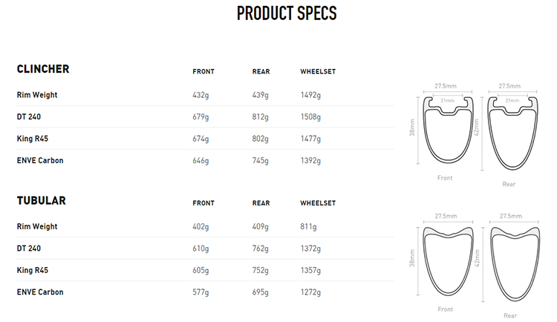Select the PRODUCT SPECS heading
The width and height of the screenshot is (557, 322).
pos(287,13)
